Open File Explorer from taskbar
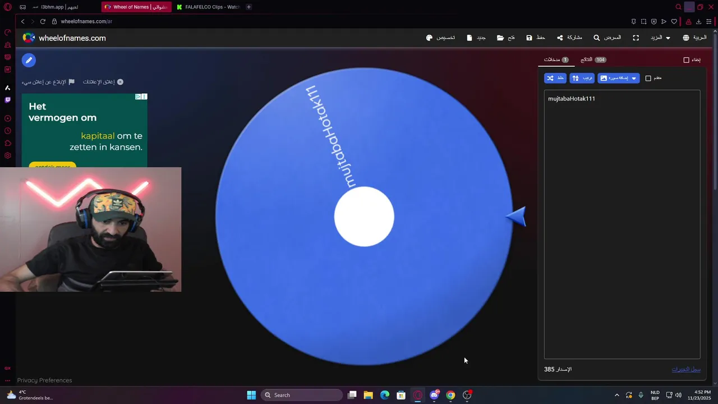 pos(368,395)
